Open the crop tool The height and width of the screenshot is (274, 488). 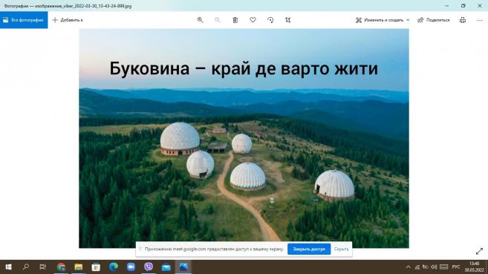tap(288, 20)
